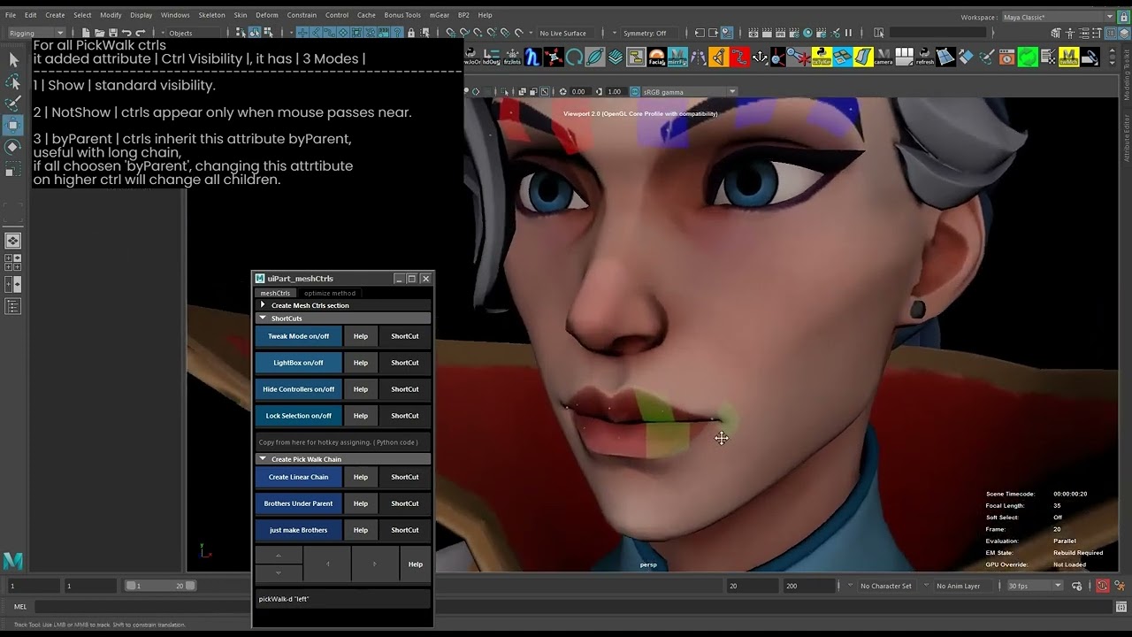1132x637 pixels.
Task: Open the 30 fps frame rate dropdown
Action: pyautogui.click(x=1034, y=586)
